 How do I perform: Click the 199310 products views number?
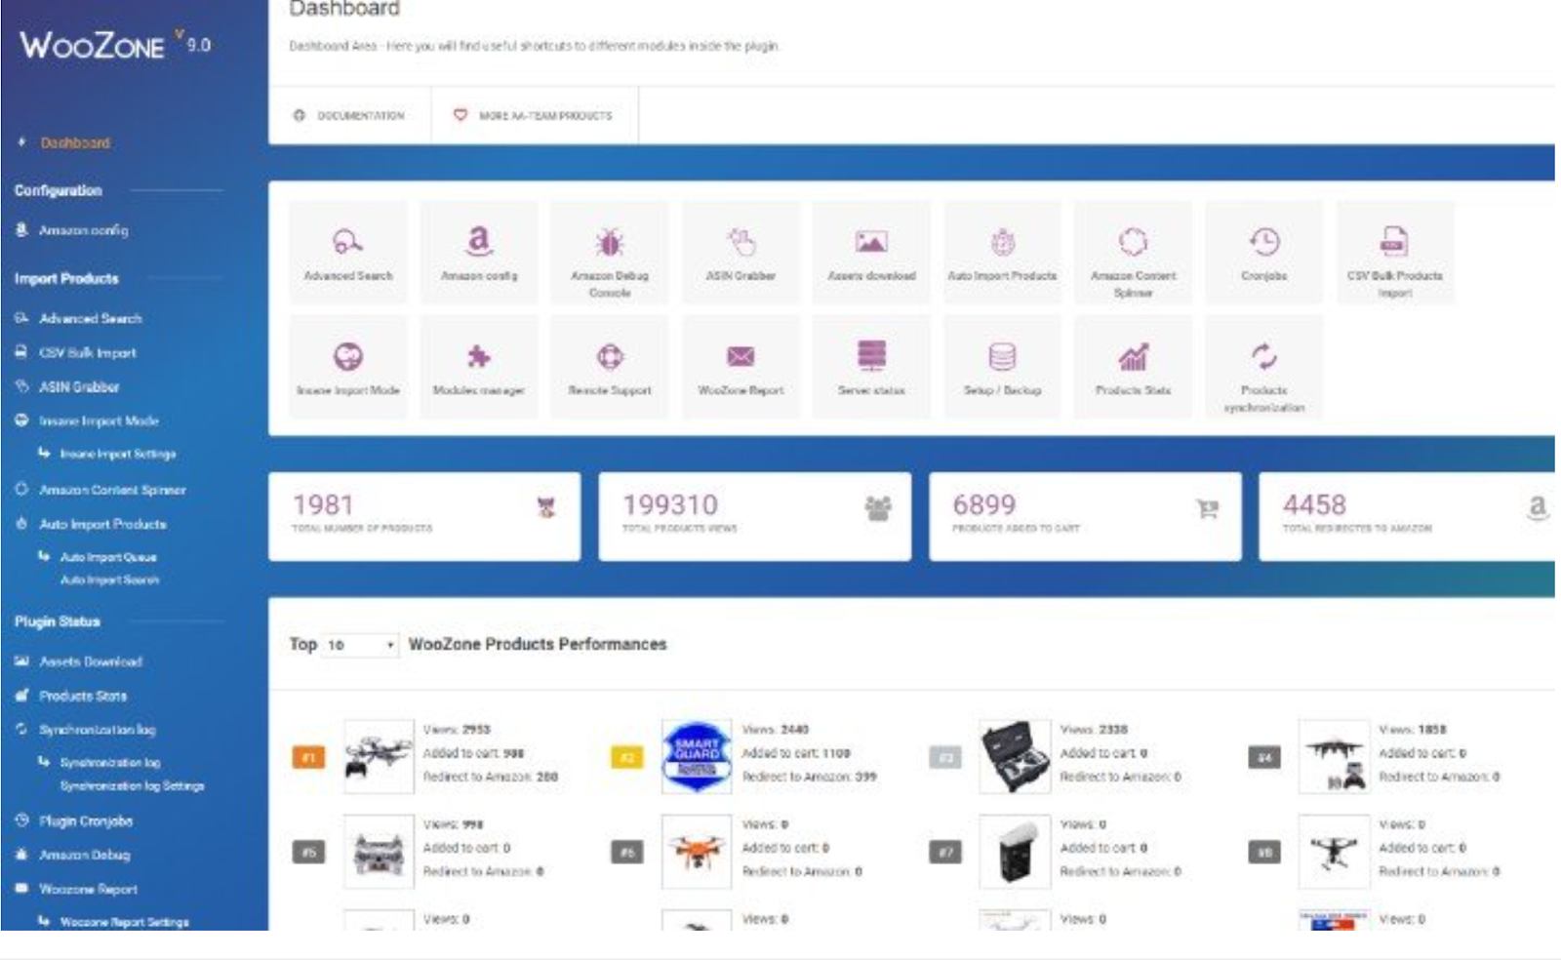point(670,504)
